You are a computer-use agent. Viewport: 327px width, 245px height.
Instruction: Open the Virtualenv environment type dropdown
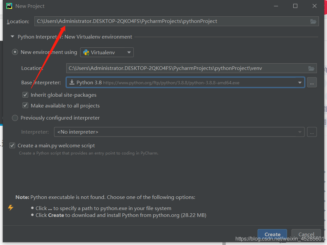coord(107,52)
